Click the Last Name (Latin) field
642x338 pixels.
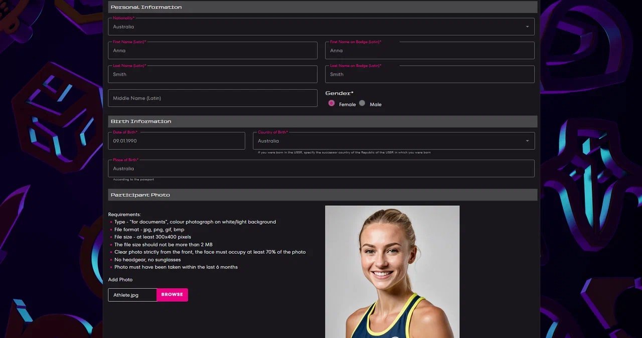coord(213,74)
